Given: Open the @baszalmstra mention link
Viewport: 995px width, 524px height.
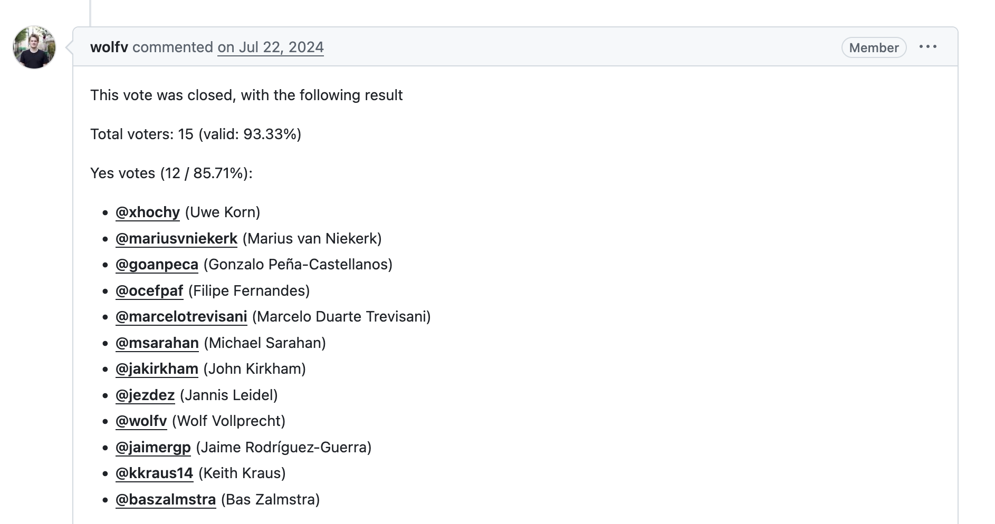Looking at the screenshot, I should coord(166,500).
